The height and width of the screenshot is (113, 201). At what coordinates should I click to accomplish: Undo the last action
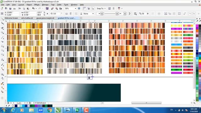[33, 8]
